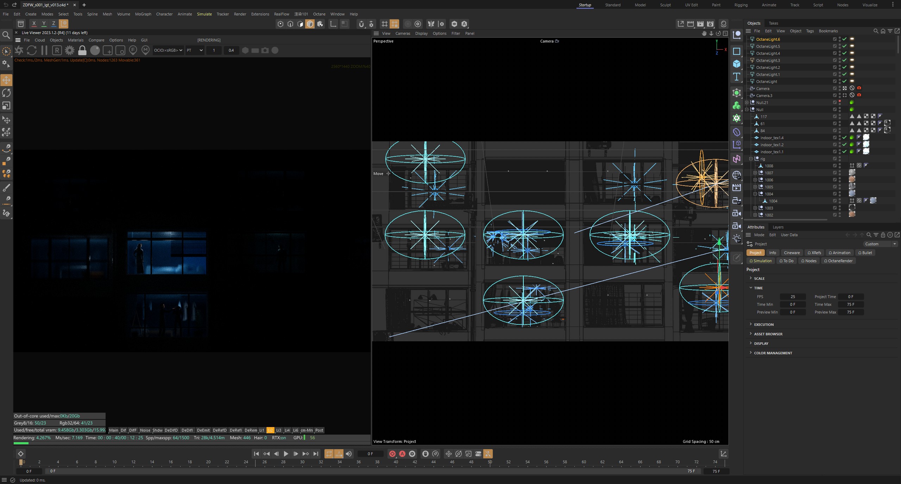Image resolution: width=901 pixels, height=484 pixels.
Task: Select the Sculpt layout at top
Action: 665,5
